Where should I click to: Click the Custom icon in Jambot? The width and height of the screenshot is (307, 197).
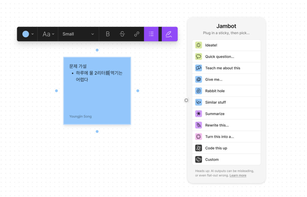pyautogui.click(x=198, y=160)
